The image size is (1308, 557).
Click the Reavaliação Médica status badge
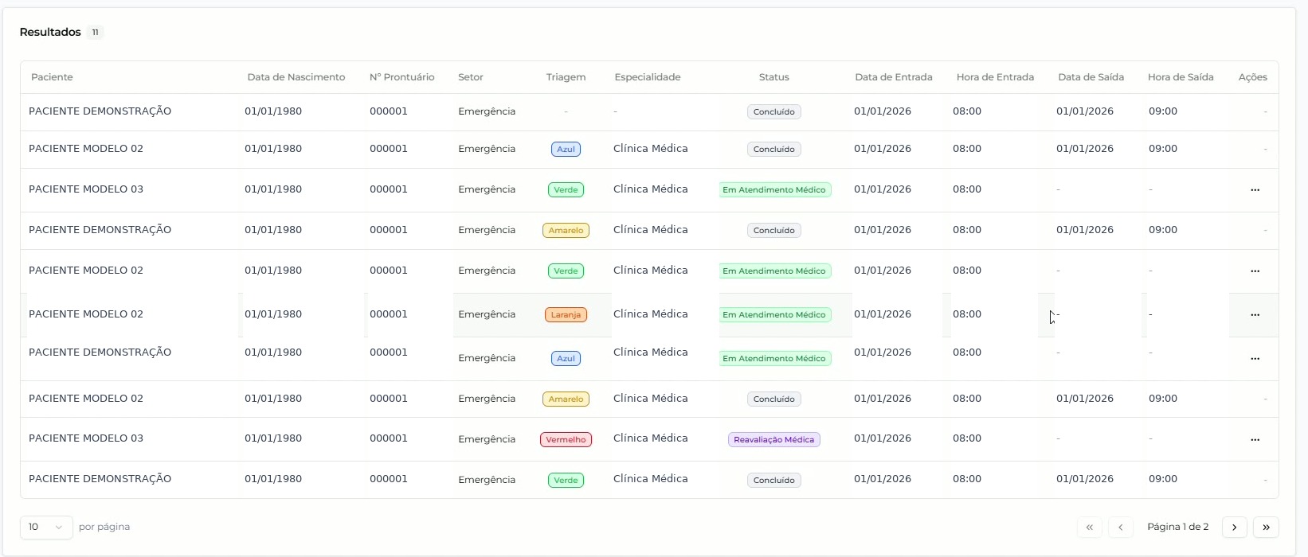773,440
